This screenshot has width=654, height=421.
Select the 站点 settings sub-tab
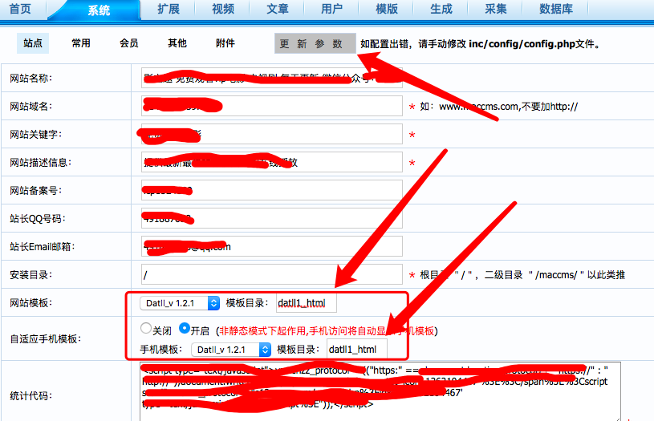[33, 43]
